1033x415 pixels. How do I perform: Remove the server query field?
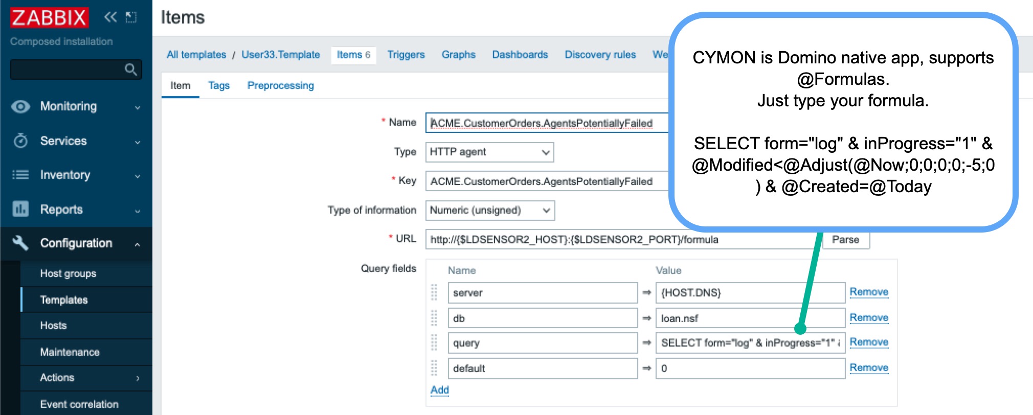pos(869,292)
